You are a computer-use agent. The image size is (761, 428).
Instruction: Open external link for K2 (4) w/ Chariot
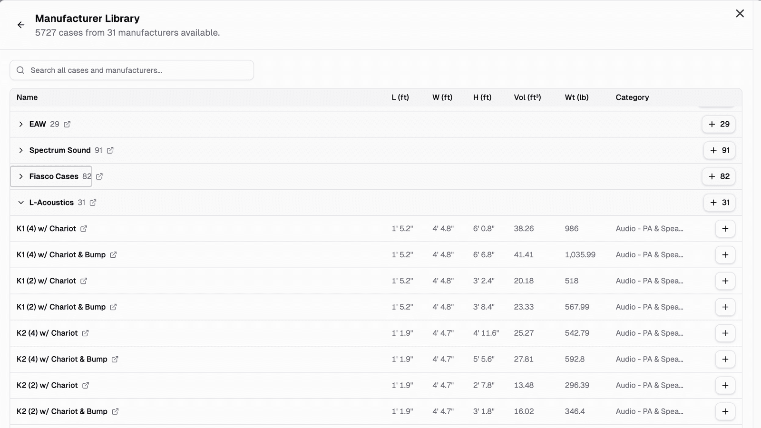(x=85, y=333)
